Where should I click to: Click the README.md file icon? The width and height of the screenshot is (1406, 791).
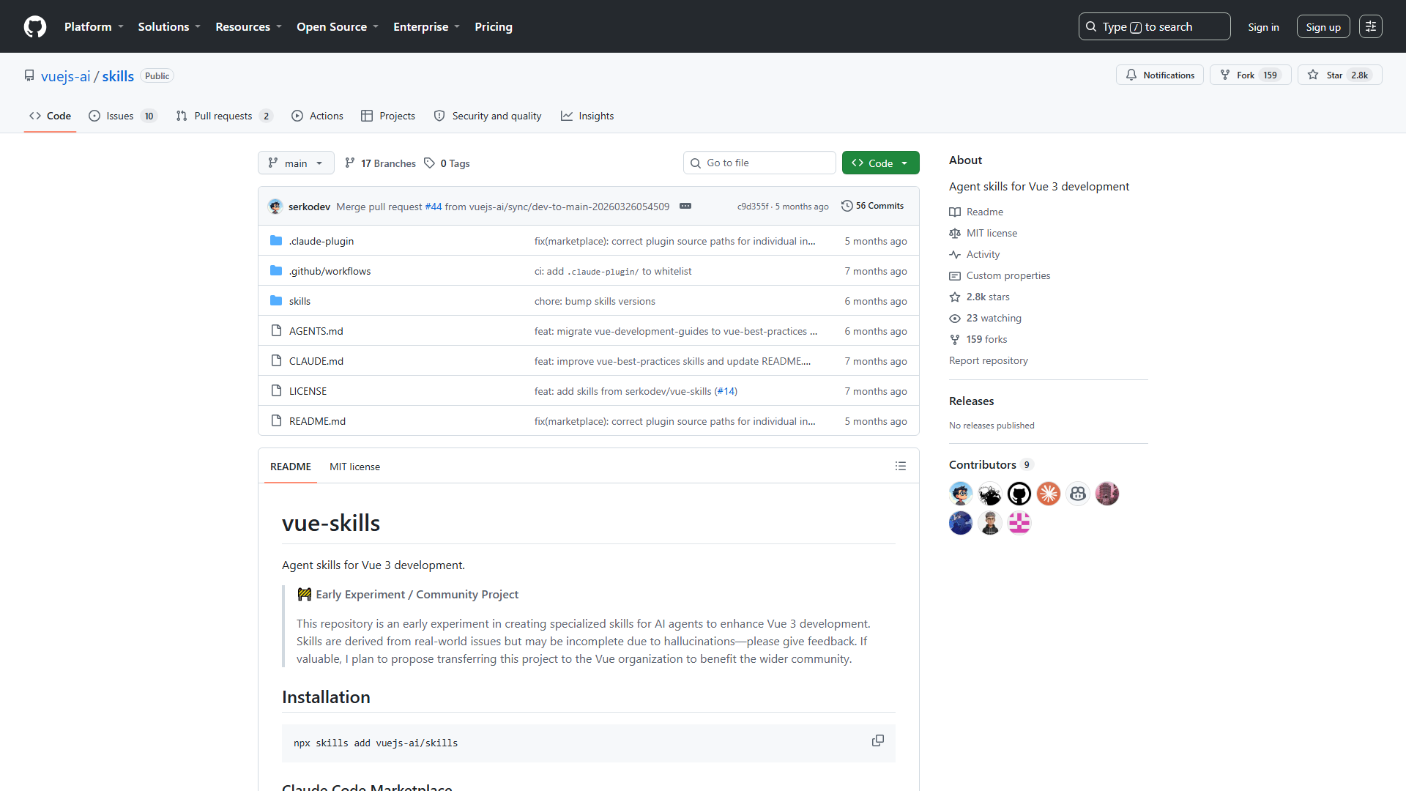[x=276, y=421]
